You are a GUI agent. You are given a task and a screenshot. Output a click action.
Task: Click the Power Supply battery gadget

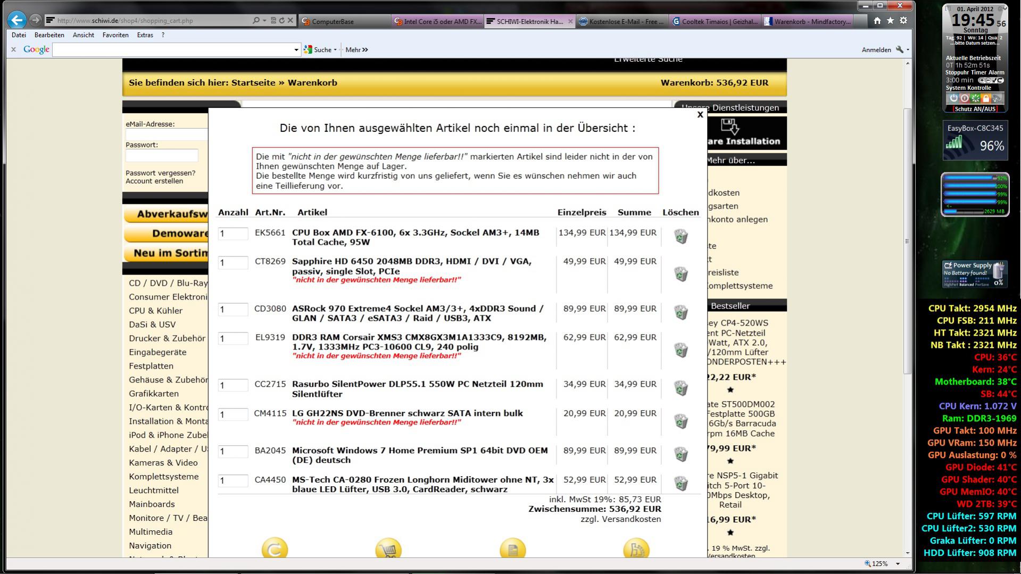[975, 274]
